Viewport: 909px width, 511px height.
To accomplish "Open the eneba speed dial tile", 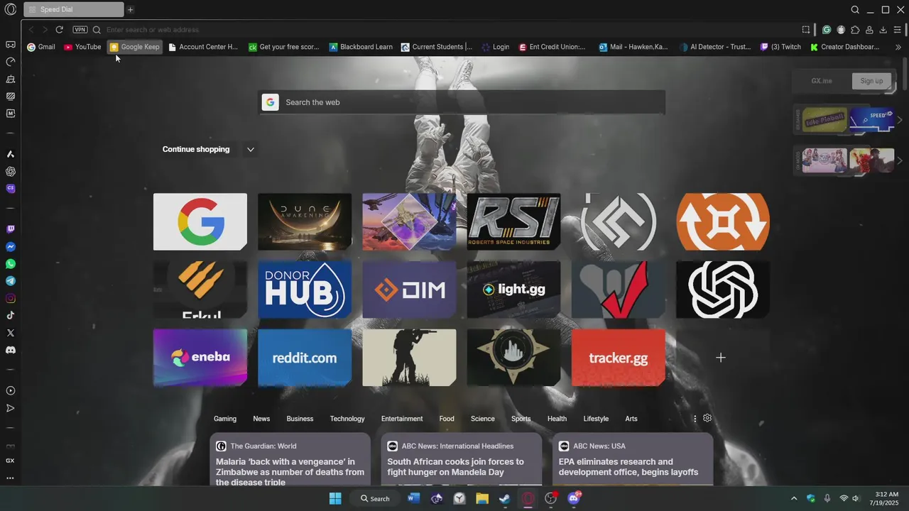I will 200,358.
